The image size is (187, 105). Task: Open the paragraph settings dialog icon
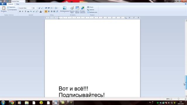(57, 11)
